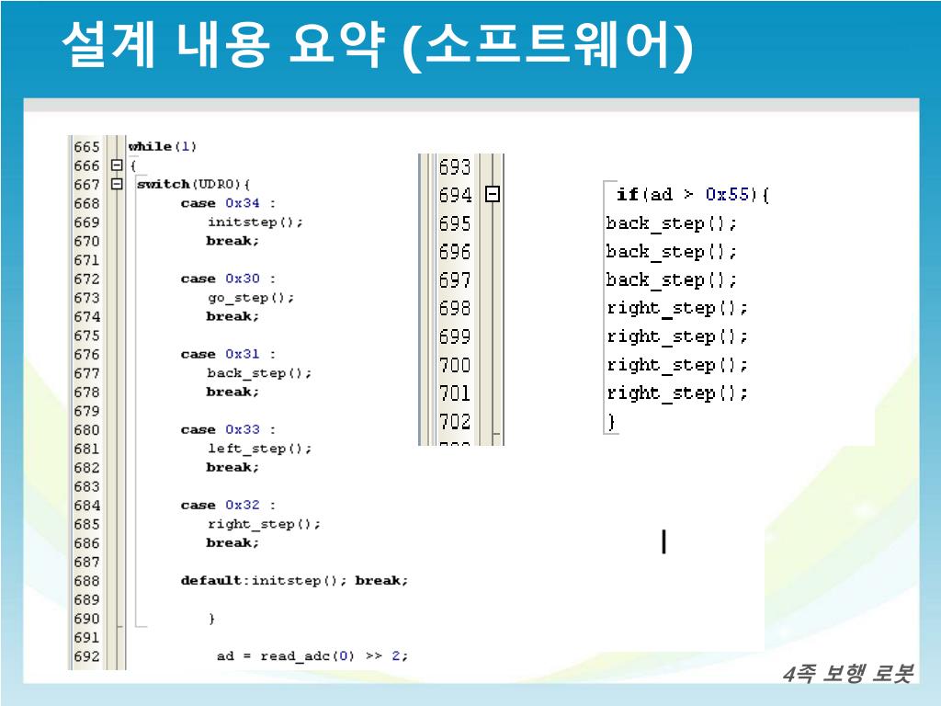The height and width of the screenshot is (706, 941).
Task: Click line number 671 in the gutter
Action: [x=86, y=260]
